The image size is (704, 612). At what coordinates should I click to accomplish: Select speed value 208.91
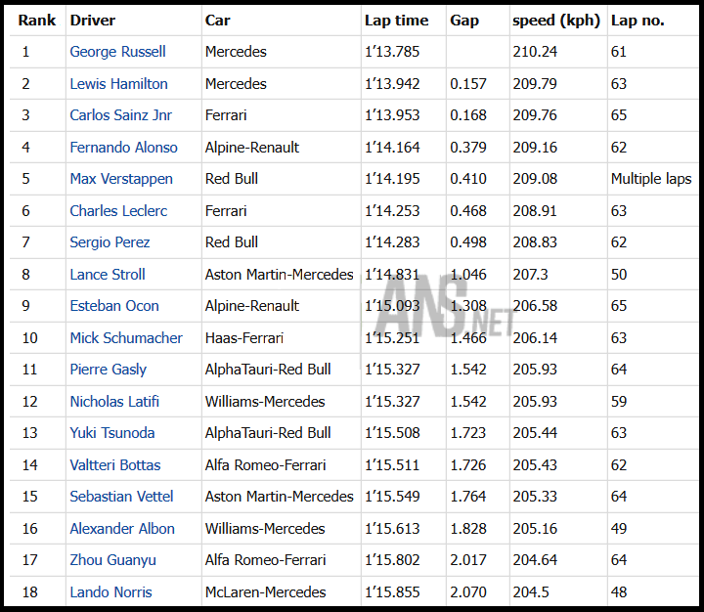click(x=535, y=210)
